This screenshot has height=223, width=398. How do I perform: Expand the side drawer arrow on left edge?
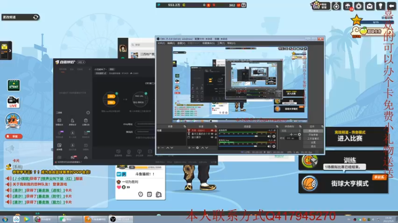click(10, 51)
